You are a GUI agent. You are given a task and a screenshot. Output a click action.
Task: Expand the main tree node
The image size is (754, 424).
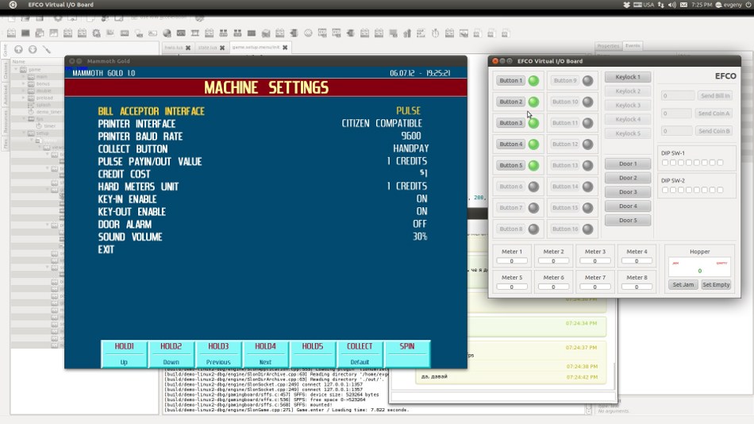(x=23, y=76)
